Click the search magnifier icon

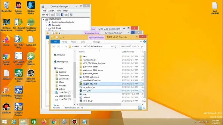pyautogui.click(x=142, y=47)
